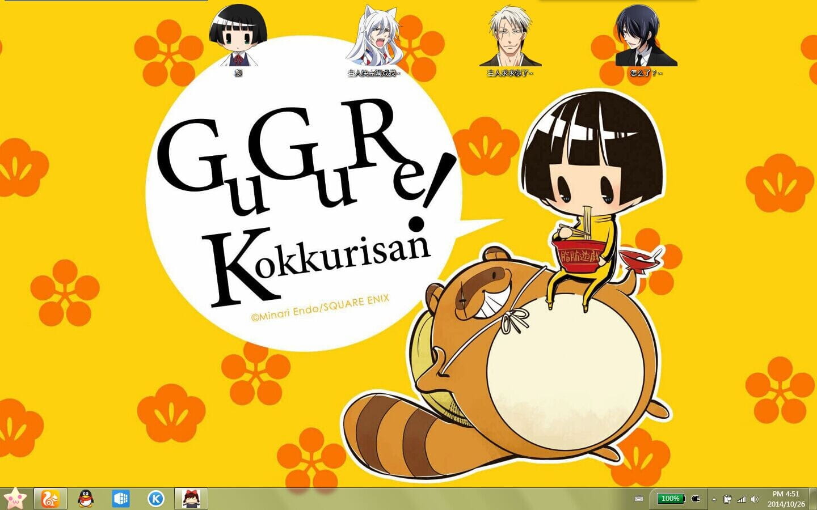Select the Kohina character desktop icon
The image size is (817, 510).
coord(238,34)
